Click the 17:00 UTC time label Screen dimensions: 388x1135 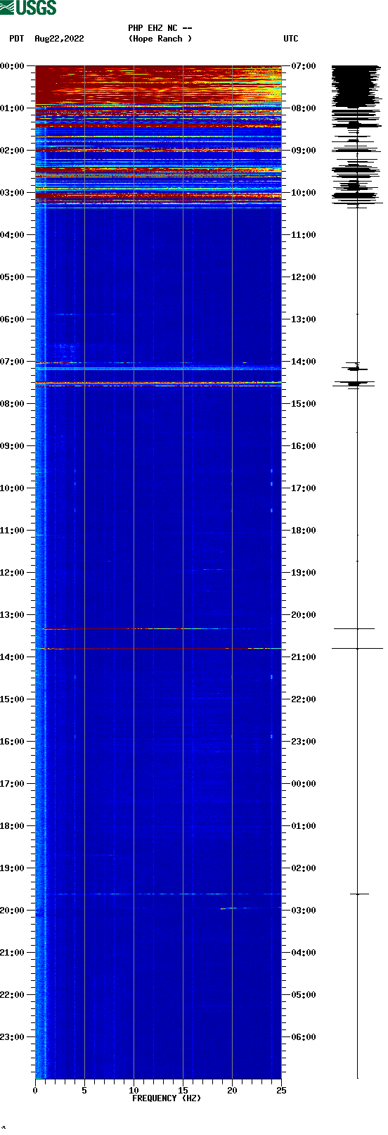(304, 488)
